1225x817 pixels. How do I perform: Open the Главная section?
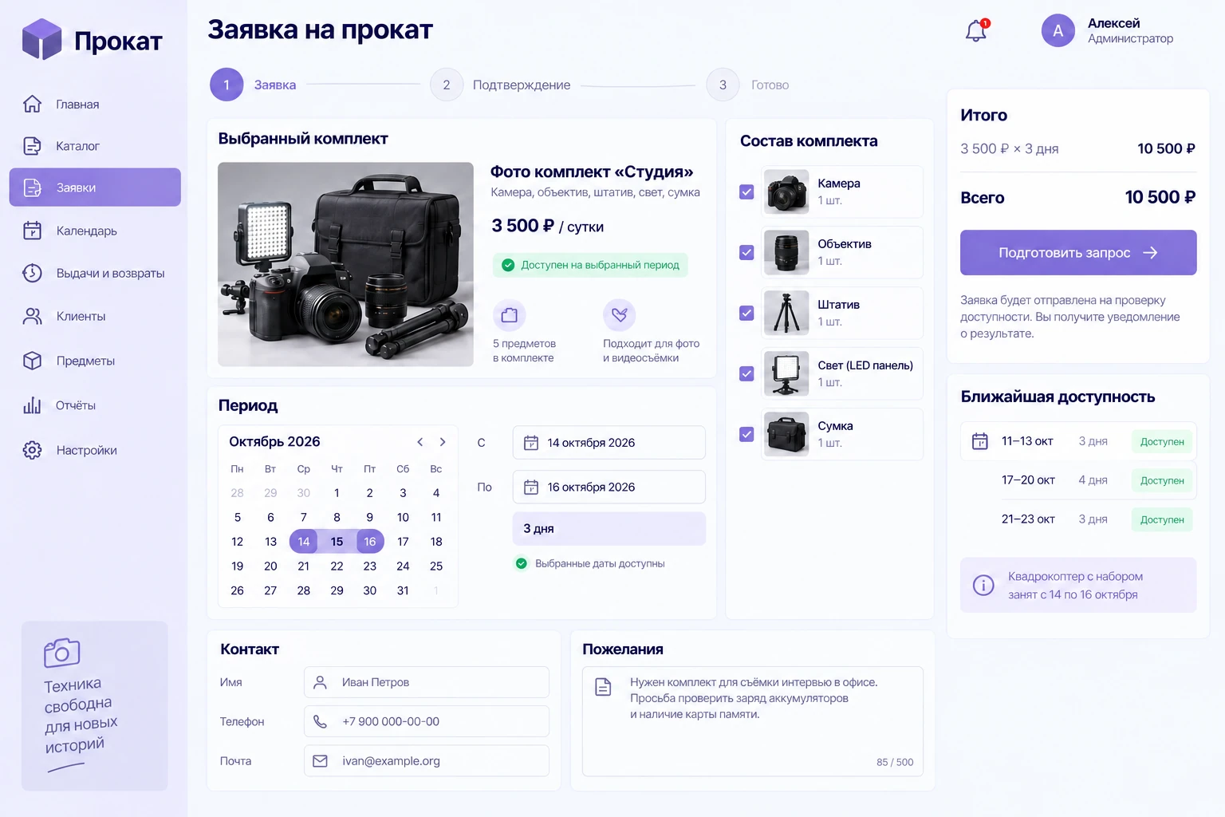(95, 105)
